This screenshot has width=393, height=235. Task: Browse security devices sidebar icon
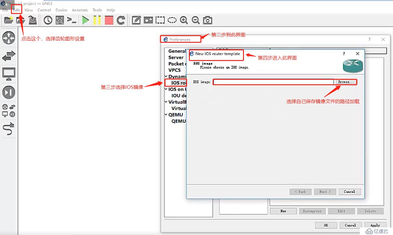(x=9, y=92)
